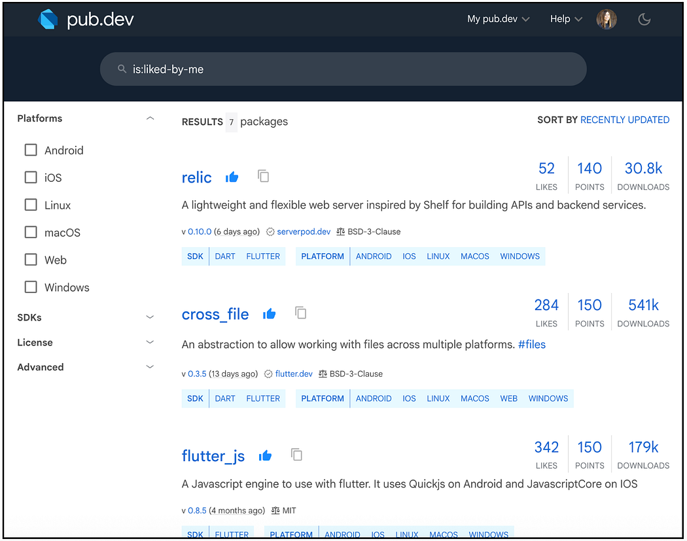Toggle dark mode with the moon icon

pos(644,19)
